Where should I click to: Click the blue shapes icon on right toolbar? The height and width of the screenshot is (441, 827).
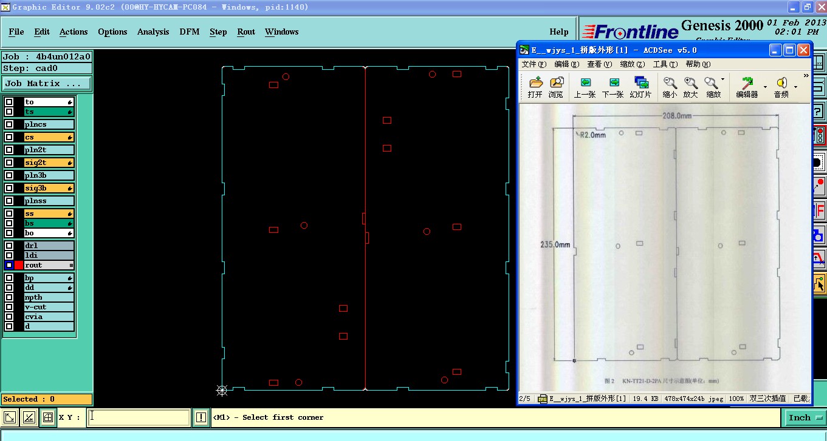click(x=819, y=234)
